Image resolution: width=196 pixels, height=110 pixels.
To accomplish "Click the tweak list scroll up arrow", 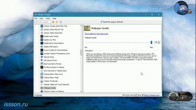I will [x=81, y=26].
